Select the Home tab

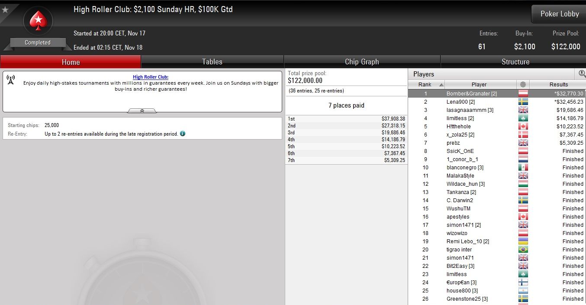71,62
